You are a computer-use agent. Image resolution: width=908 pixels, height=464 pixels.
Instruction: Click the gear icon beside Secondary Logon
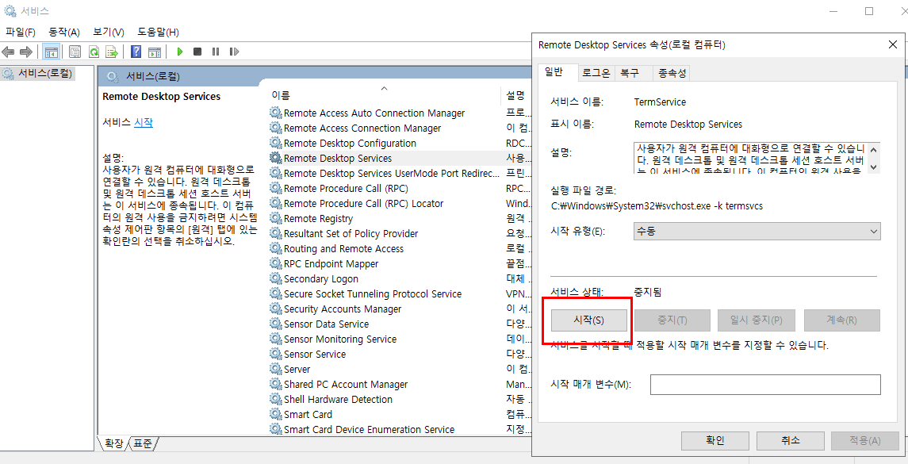pos(276,278)
